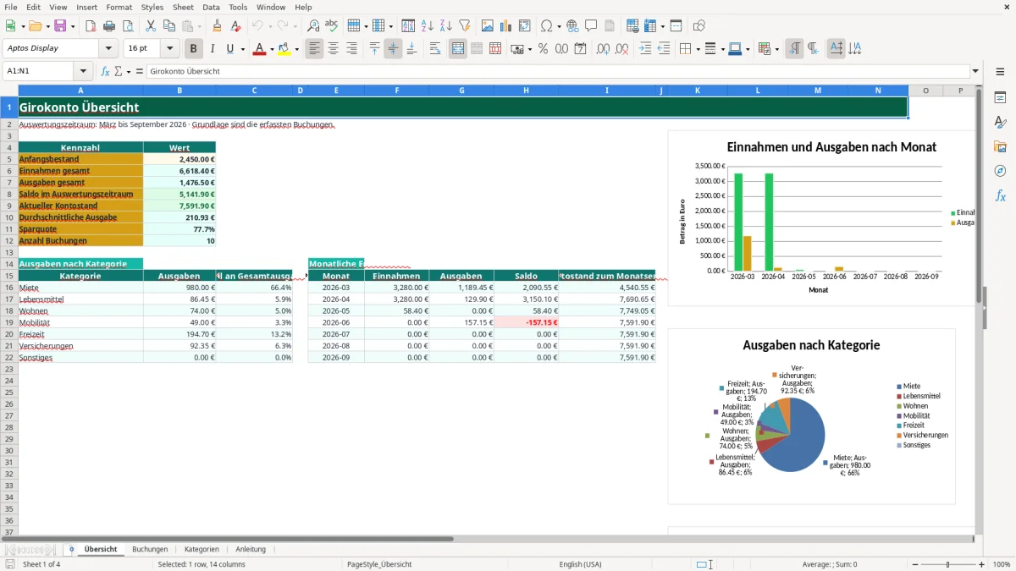The height and width of the screenshot is (571, 1016).
Task: Toggle Align Right
Action: point(352,49)
